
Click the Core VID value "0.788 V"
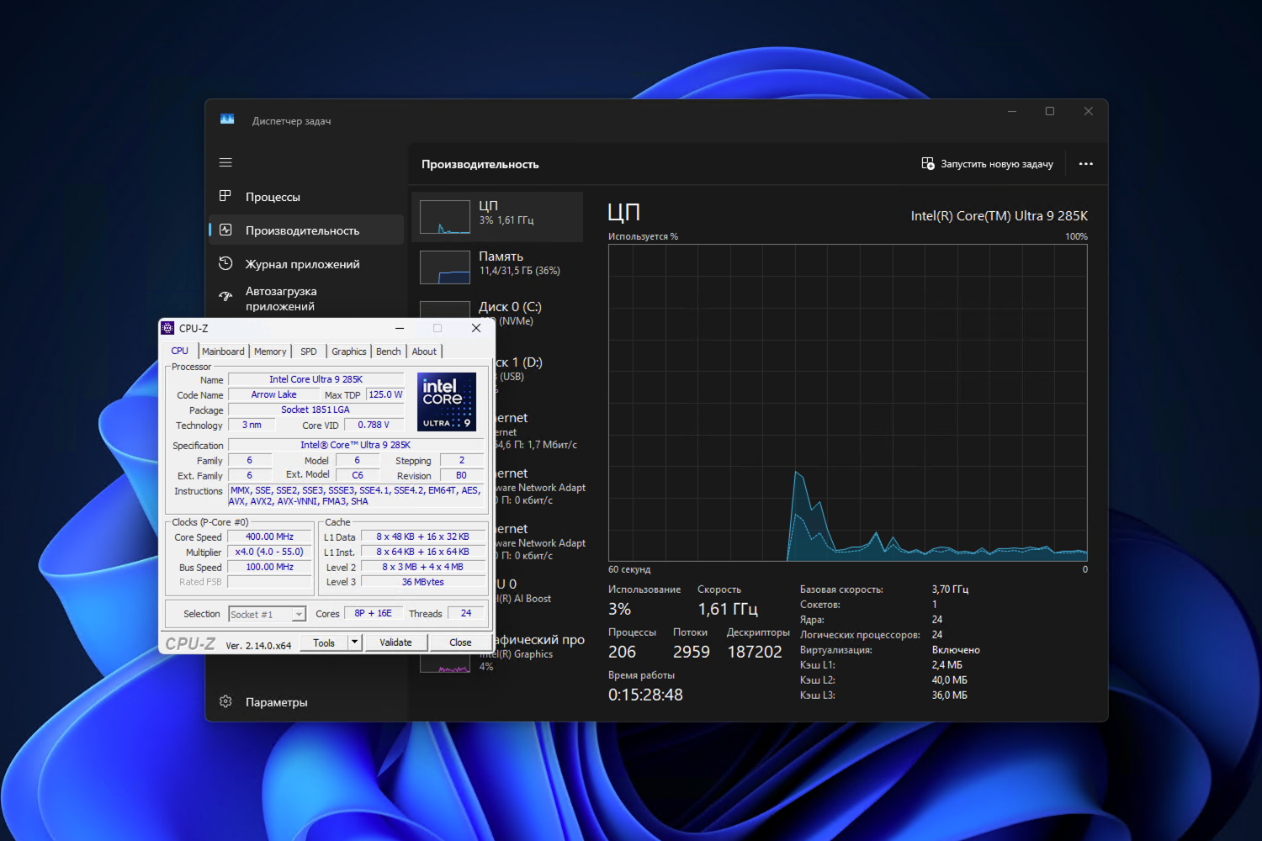pos(374,425)
